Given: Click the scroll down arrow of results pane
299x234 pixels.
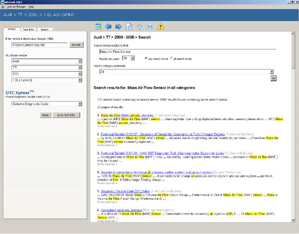Looking at the screenshot, I should click(x=293, y=220).
